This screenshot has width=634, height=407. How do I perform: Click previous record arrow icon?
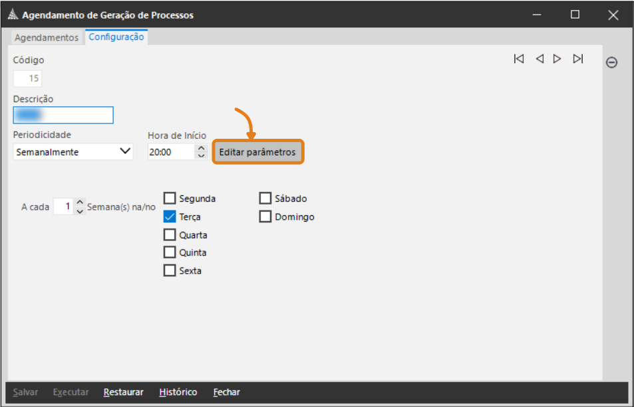pyautogui.click(x=540, y=58)
